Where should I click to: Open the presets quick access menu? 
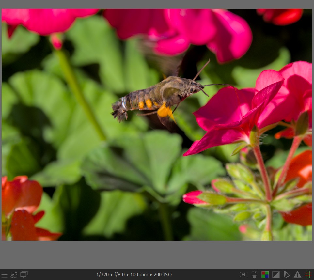point(4,274)
